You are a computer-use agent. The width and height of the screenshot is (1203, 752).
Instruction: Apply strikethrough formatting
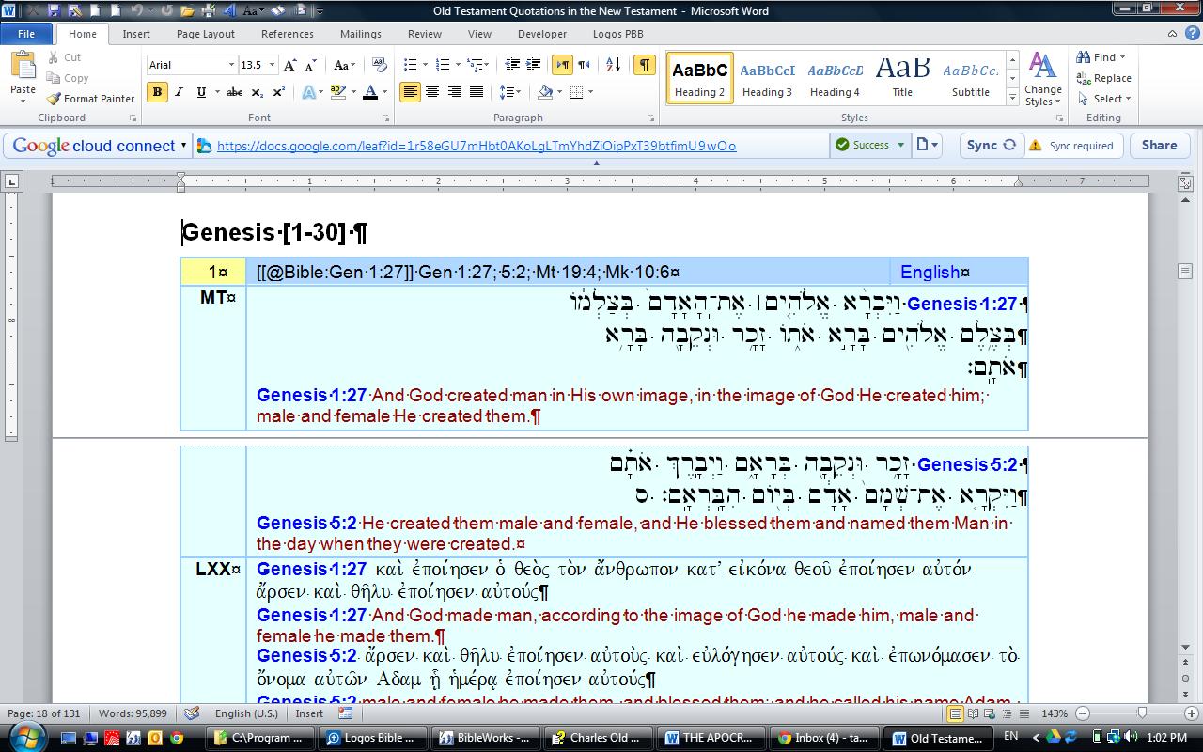coord(235,92)
